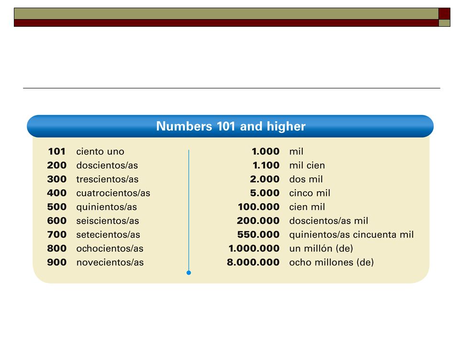The image size is (459, 344).
Task: Click the words 'cinco mil'
Action: (310, 193)
